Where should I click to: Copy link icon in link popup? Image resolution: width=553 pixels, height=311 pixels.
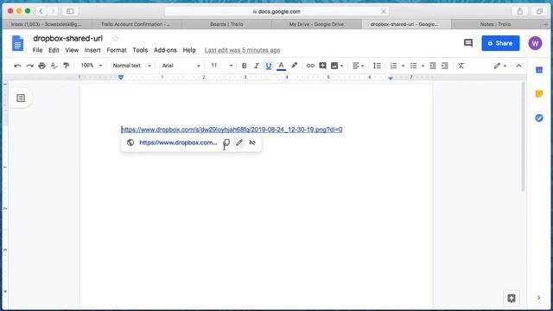(x=226, y=143)
